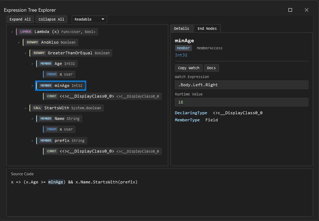Image resolution: width=319 pixels, height=221 pixels.
Task: Collapse the StartsWith call node
Action: 25,108
